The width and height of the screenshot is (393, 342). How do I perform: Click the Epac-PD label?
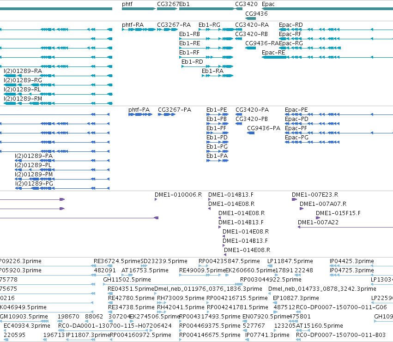click(x=296, y=119)
